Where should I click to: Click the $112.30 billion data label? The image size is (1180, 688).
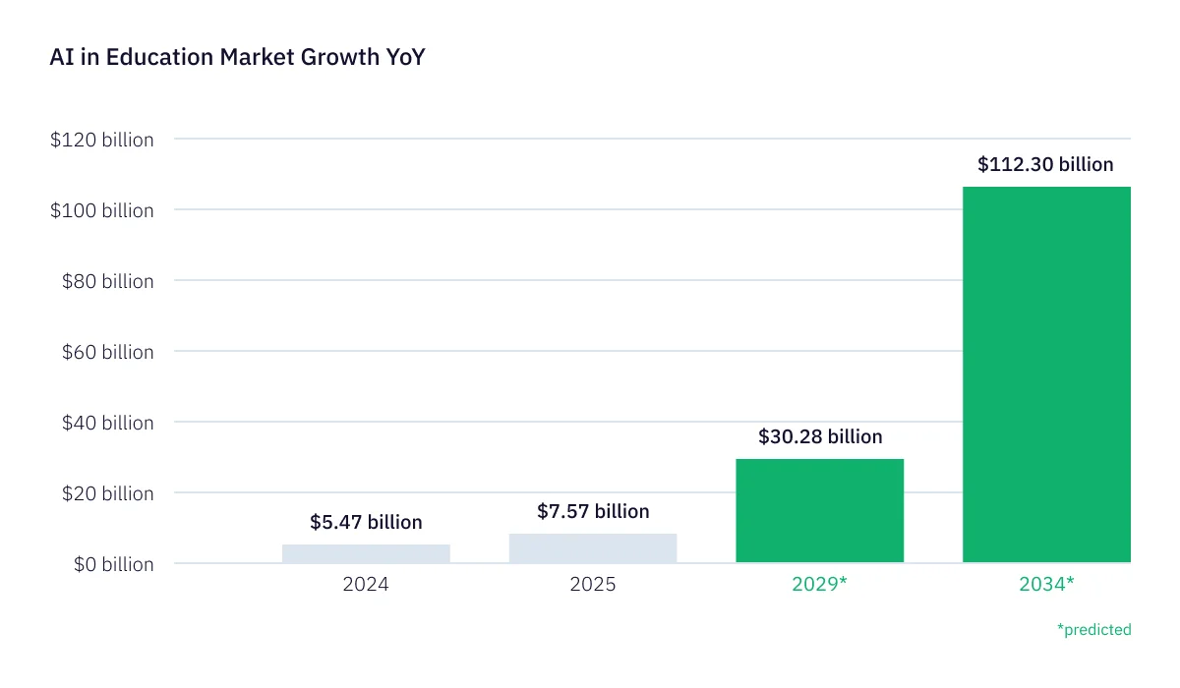click(x=1045, y=164)
